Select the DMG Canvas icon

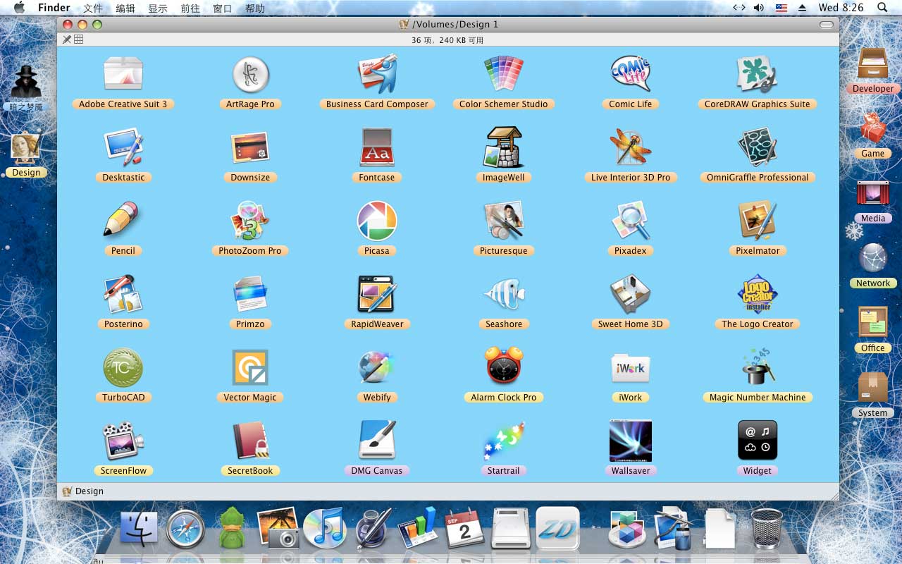[377, 441]
